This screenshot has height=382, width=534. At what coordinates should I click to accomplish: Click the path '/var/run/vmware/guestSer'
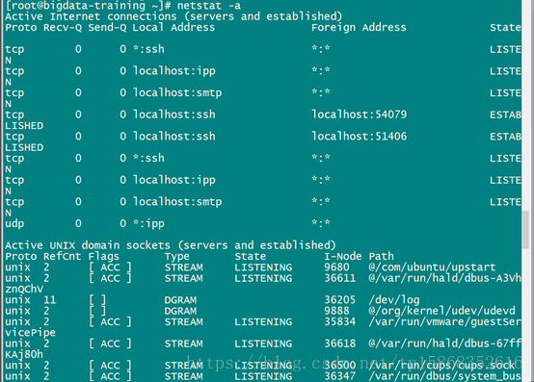444,321
